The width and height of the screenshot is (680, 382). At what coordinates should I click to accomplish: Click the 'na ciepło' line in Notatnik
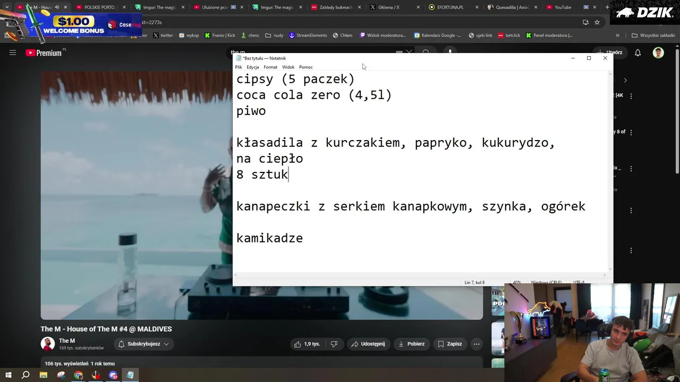click(x=270, y=159)
